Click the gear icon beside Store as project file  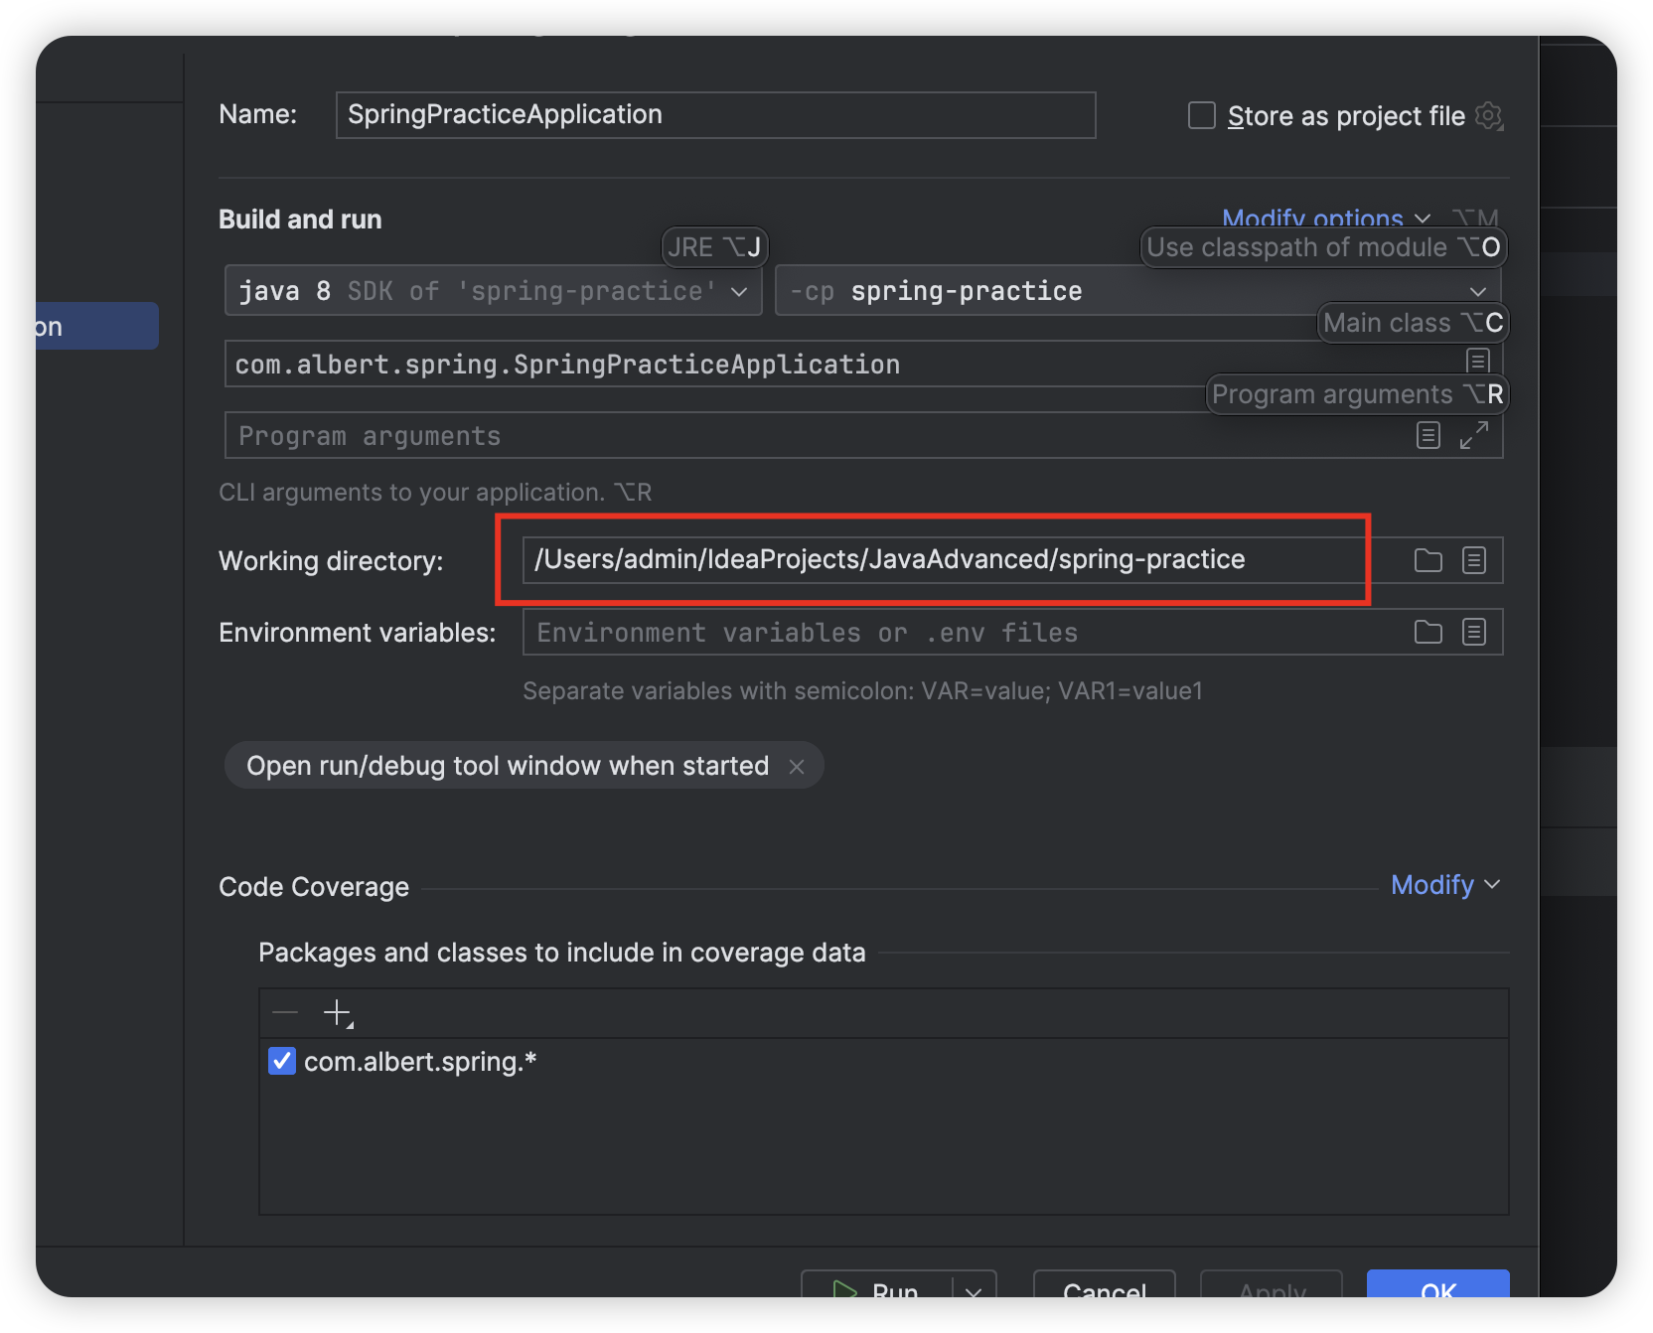(1488, 116)
